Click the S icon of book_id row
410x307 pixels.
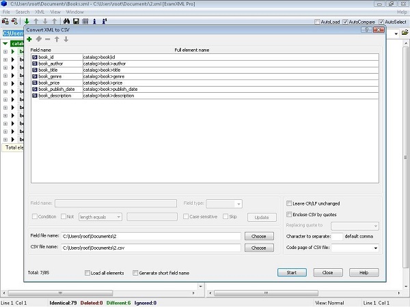pos(35,57)
